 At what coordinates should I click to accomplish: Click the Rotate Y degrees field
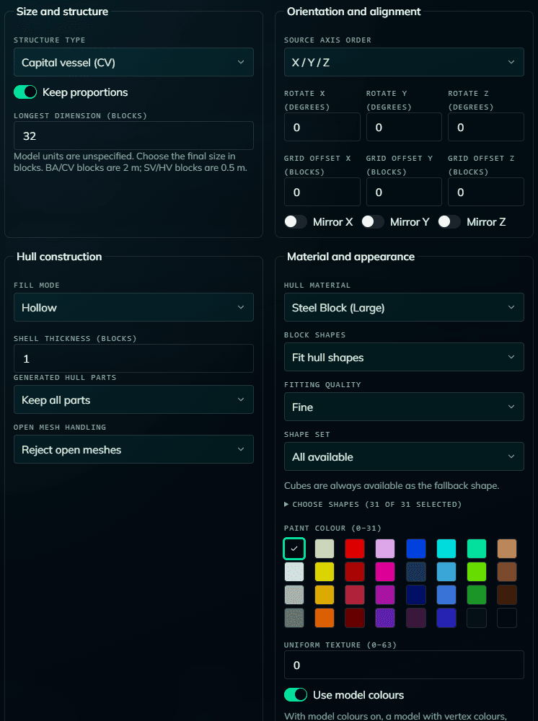(x=404, y=127)
